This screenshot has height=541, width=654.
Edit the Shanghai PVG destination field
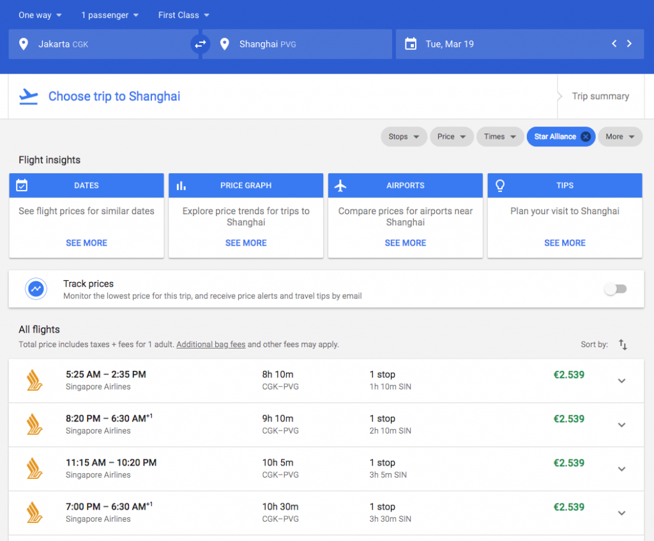[297, 44]
